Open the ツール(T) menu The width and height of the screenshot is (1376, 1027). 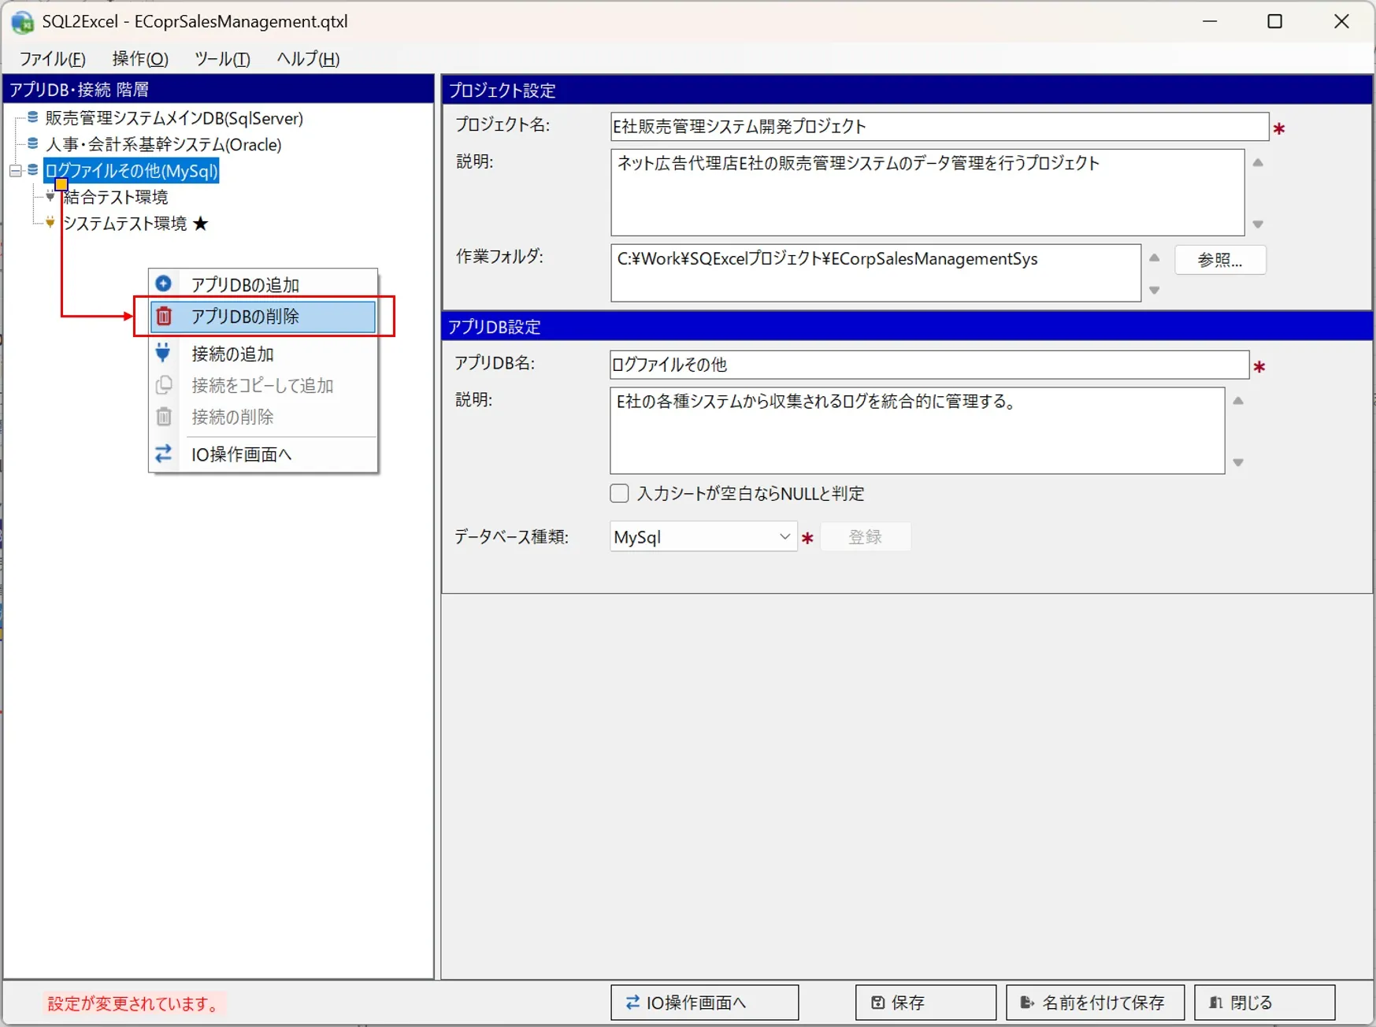click(222, 59)
